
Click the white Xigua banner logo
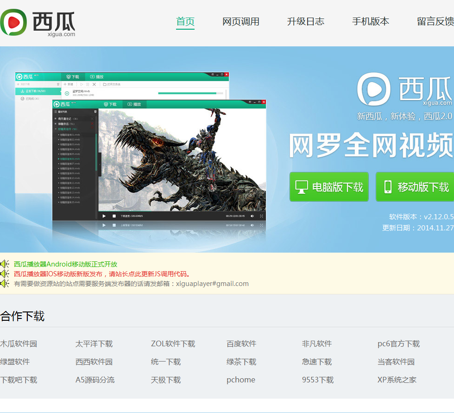click(x=405, y=89)
